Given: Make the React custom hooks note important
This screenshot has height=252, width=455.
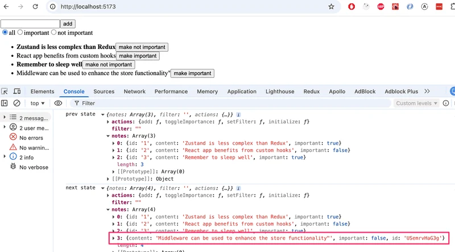Looking at the screenshot, I should tap(138, 56).
